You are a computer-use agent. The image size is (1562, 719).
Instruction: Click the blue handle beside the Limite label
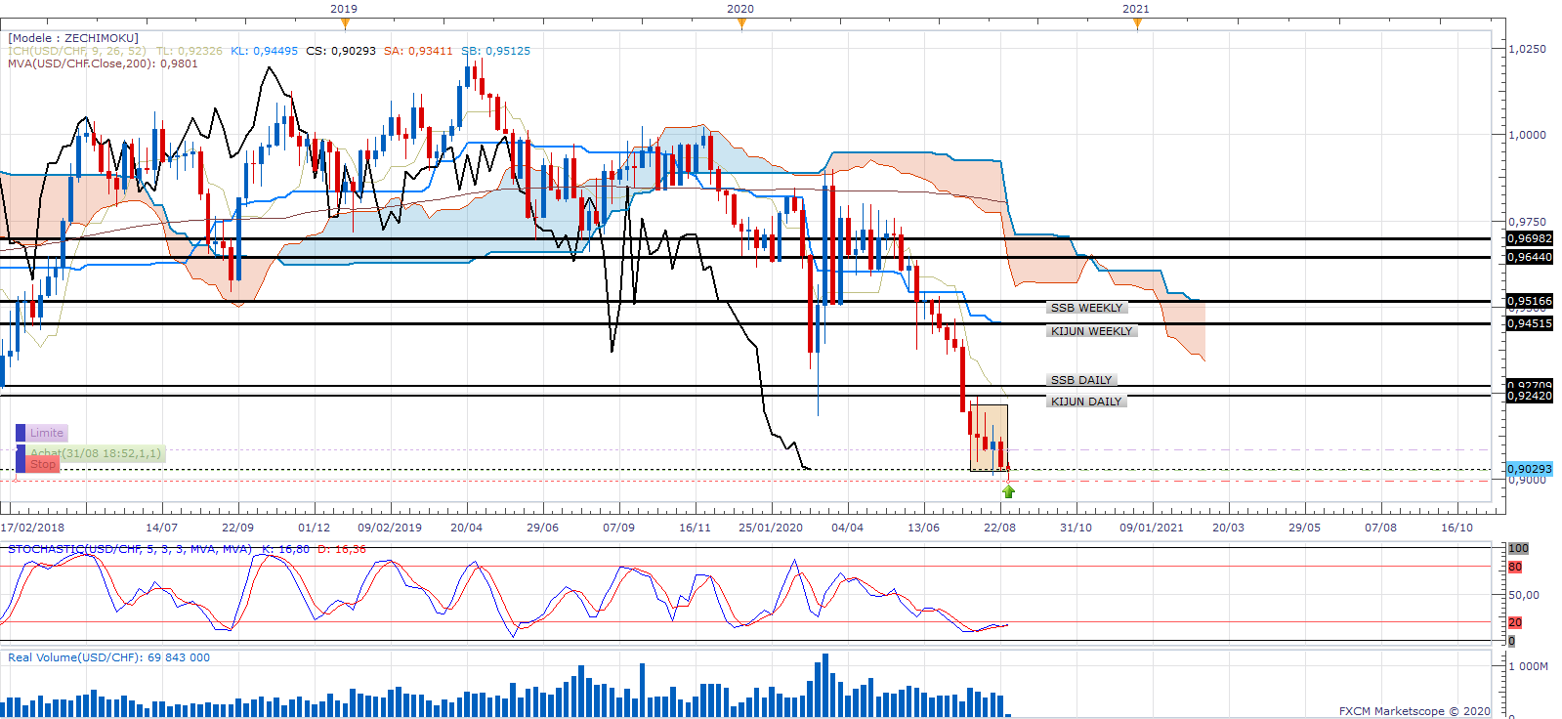point(21,433)
